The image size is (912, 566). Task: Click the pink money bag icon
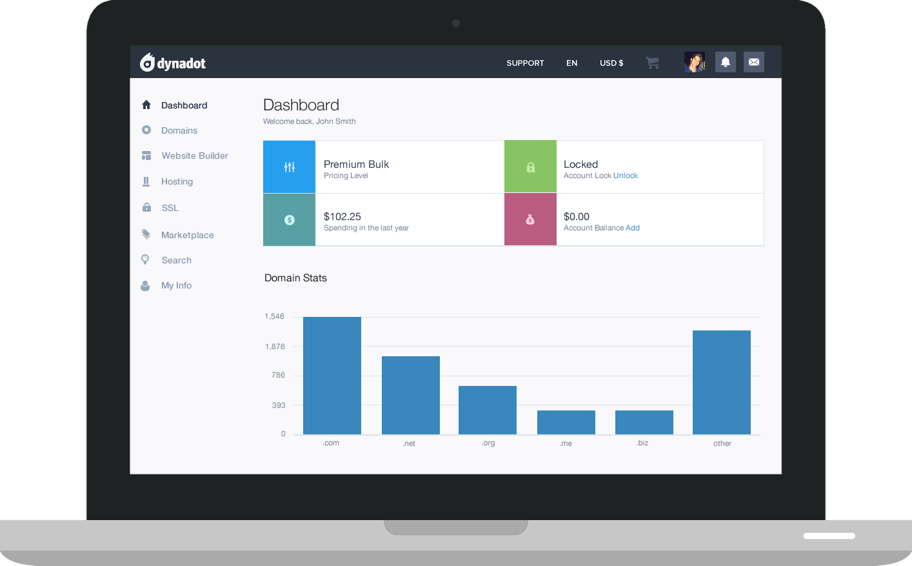pyautogui.click(x=530, y=220)
